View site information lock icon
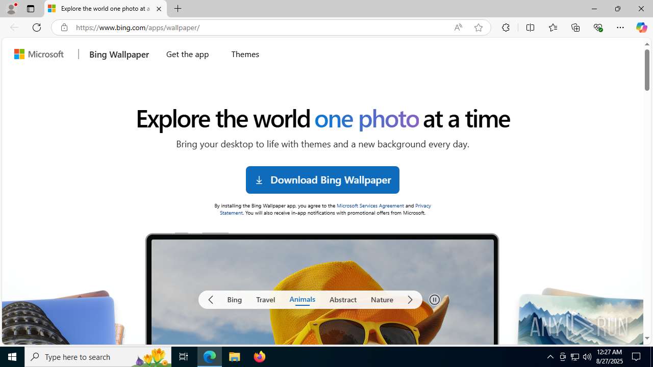This screenshot has height=367, width=653. point(64,28)
